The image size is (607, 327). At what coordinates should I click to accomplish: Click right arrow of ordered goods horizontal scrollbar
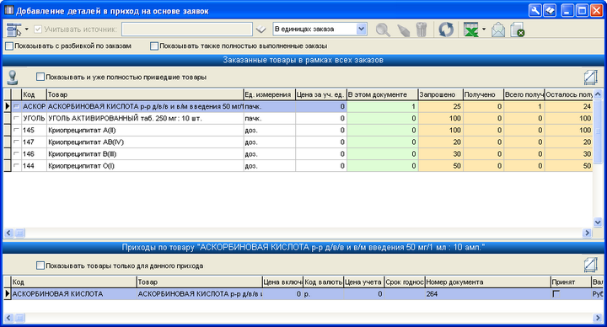point(588,233)
